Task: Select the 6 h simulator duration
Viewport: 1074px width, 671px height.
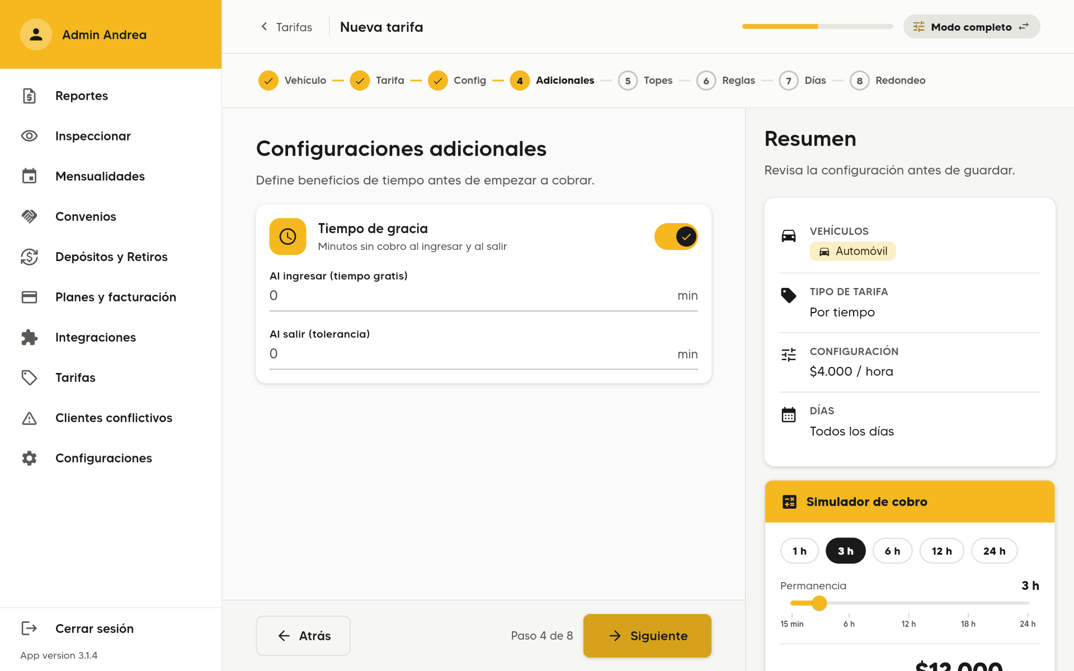Action: pos(892,551)
